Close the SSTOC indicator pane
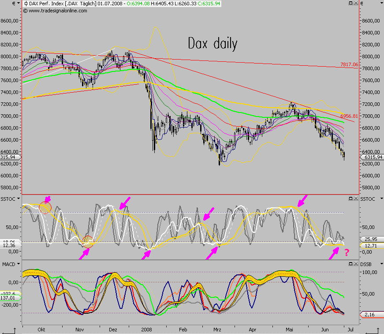Image resolution: width=384 pixels, height=334 pixels. pos(356,198)
